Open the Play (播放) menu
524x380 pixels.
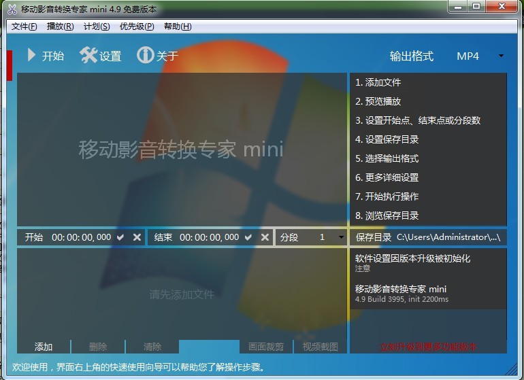tap(60, 27)
